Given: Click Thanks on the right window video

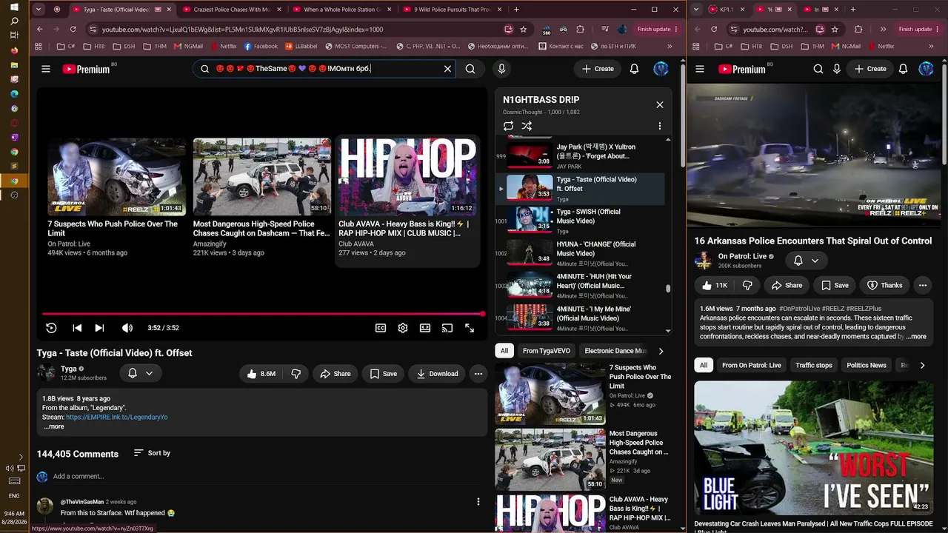Looking at the screenshot, I should click(x=884, y=285).
